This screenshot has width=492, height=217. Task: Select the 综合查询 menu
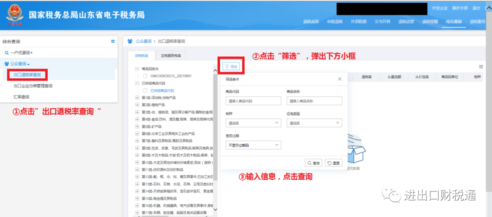click(x=454, y=21)
